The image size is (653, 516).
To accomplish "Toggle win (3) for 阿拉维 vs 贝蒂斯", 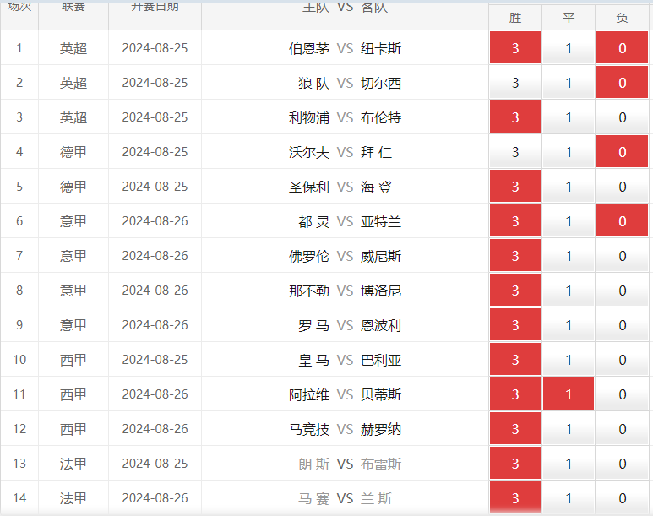I will 515,394.
